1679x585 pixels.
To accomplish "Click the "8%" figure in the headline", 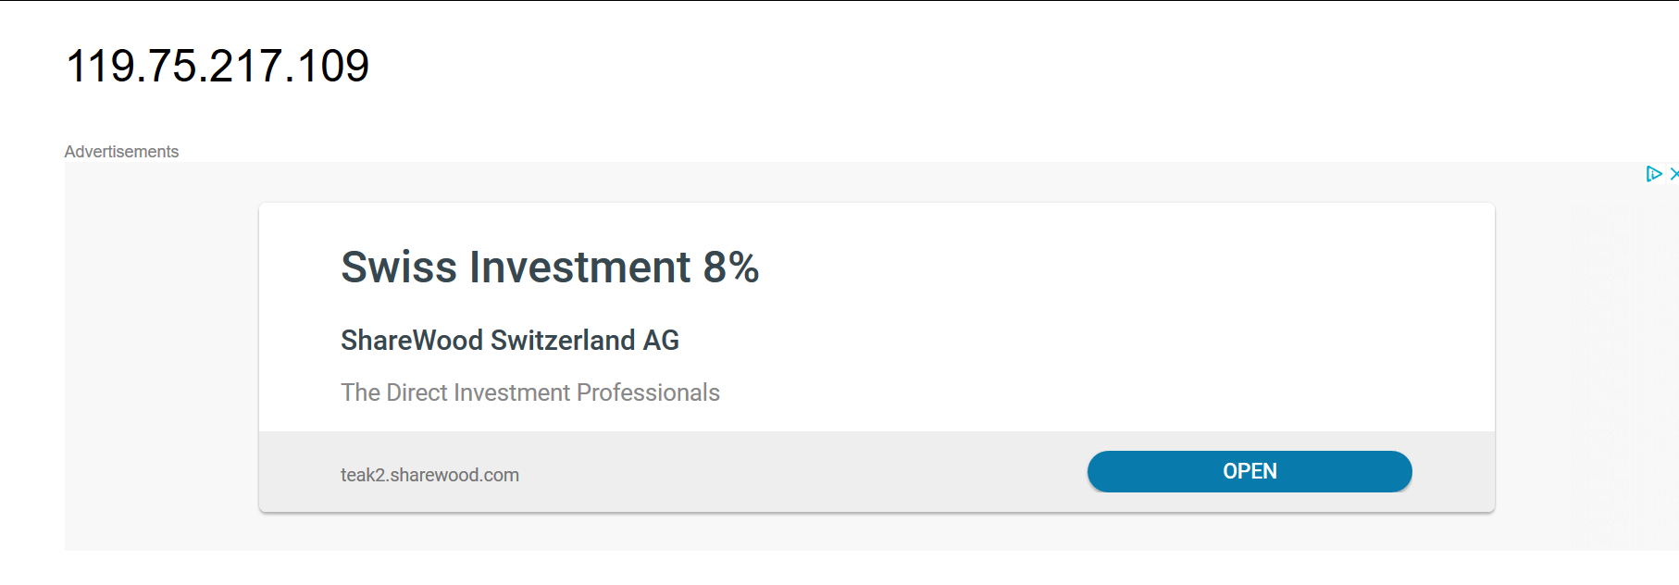I will tap(731, 268).
